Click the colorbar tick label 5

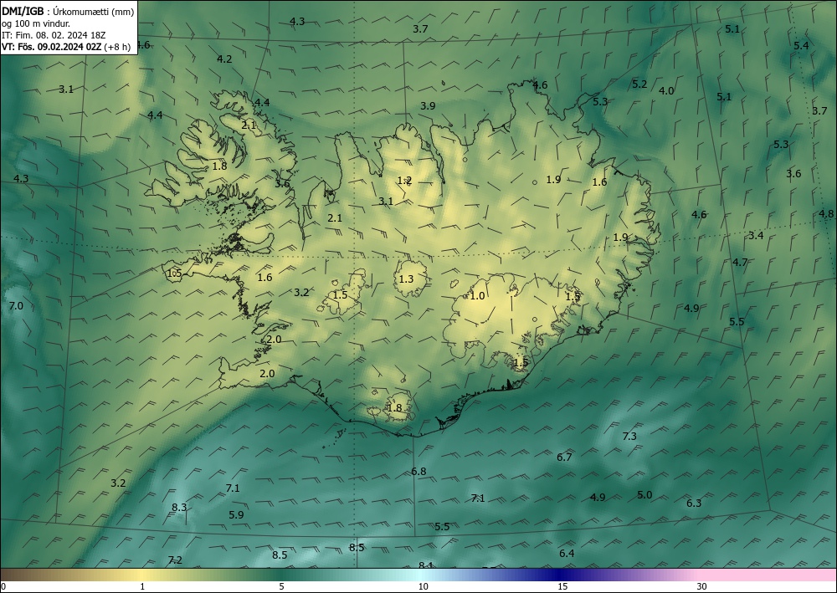(x=281, y=587)
